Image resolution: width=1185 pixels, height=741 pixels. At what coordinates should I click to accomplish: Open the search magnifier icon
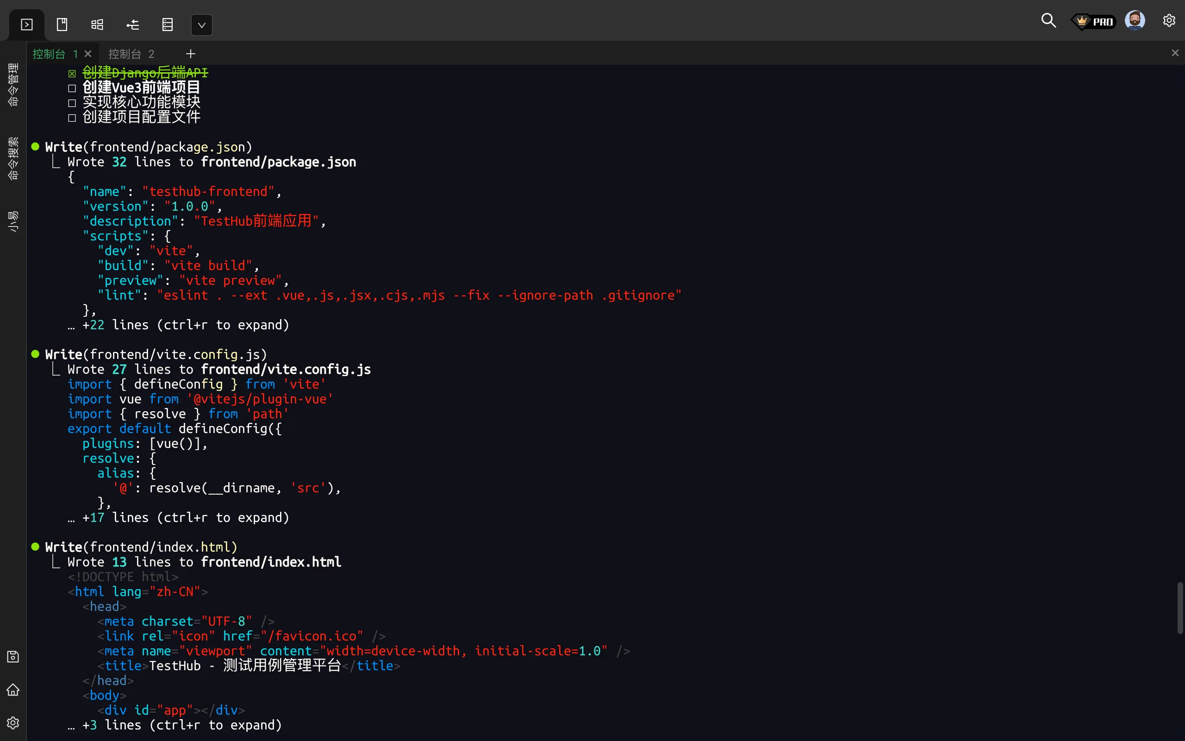pyautogui.click(x=1048, y=20)
